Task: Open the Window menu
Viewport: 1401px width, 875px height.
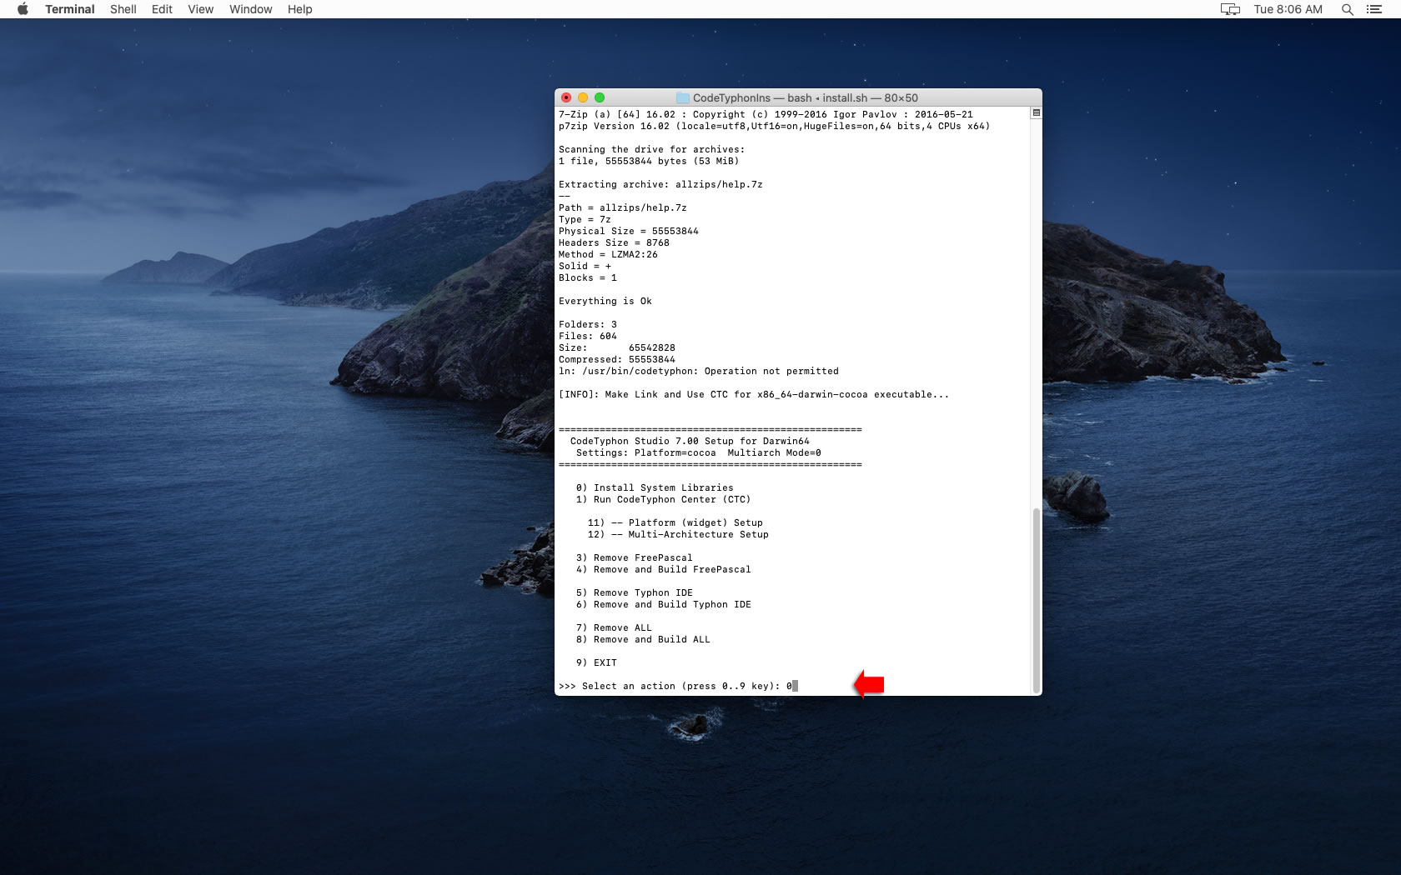Action: [251, 9]
